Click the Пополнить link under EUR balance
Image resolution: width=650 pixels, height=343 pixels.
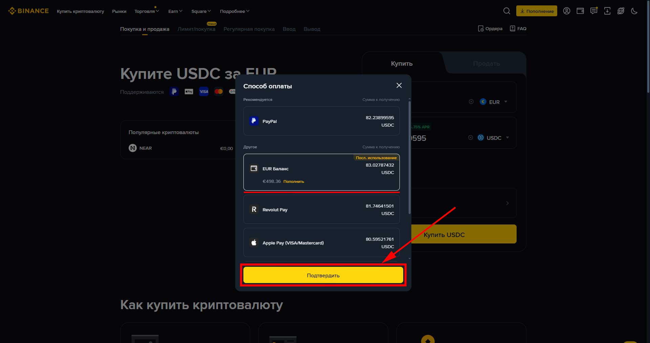[294, 181]
